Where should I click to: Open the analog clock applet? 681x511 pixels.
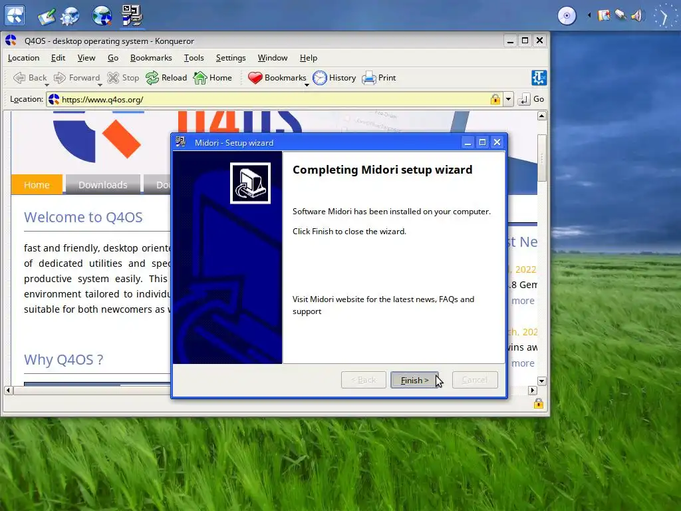click(664, 17)
